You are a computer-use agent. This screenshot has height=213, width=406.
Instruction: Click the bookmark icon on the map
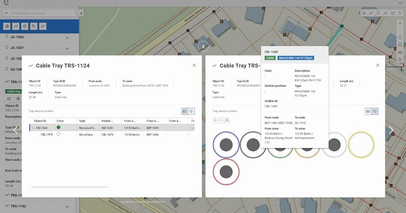click(400, 38)
